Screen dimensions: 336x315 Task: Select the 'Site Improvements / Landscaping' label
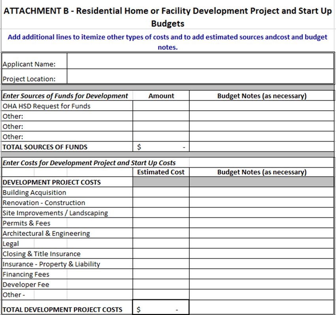tap(55, 213)
